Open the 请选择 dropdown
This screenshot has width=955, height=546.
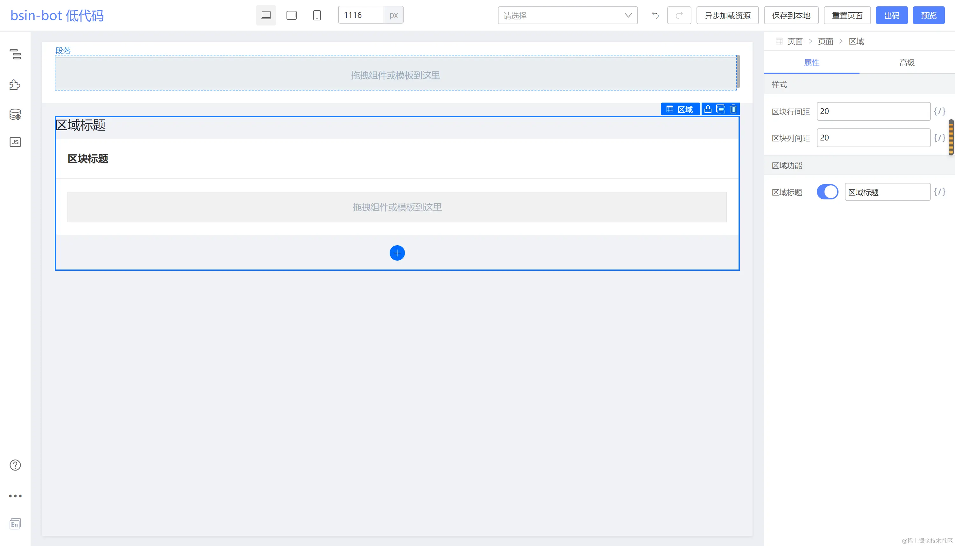tap(567, 15)
